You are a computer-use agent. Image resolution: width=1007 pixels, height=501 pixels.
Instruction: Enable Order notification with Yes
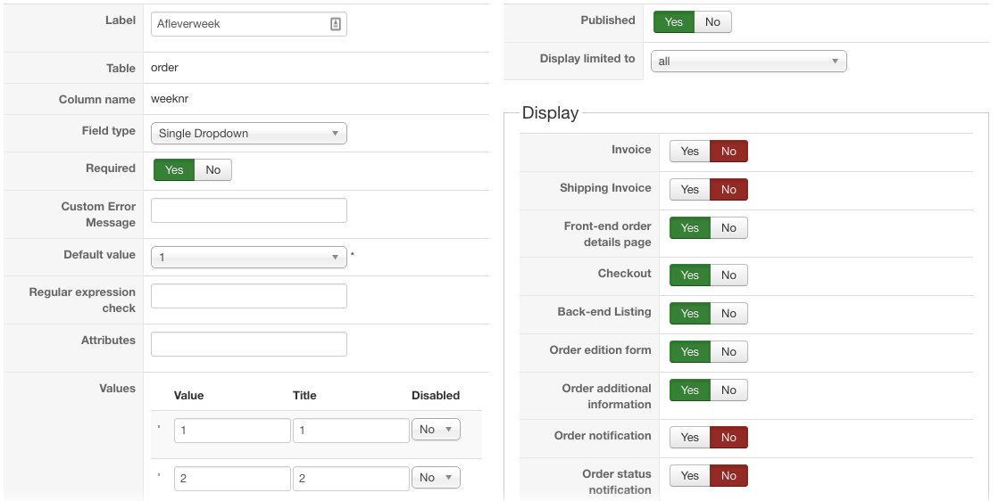tap(690, 438)
